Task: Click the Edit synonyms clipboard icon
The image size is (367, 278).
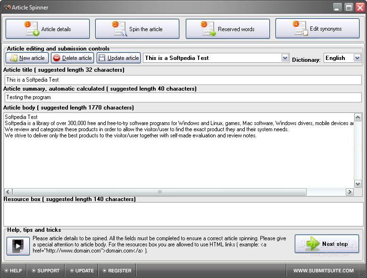Action: coord(300,28)
